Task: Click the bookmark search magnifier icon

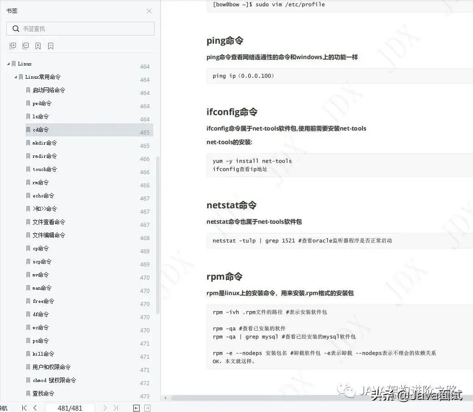Action: (15, 29)
